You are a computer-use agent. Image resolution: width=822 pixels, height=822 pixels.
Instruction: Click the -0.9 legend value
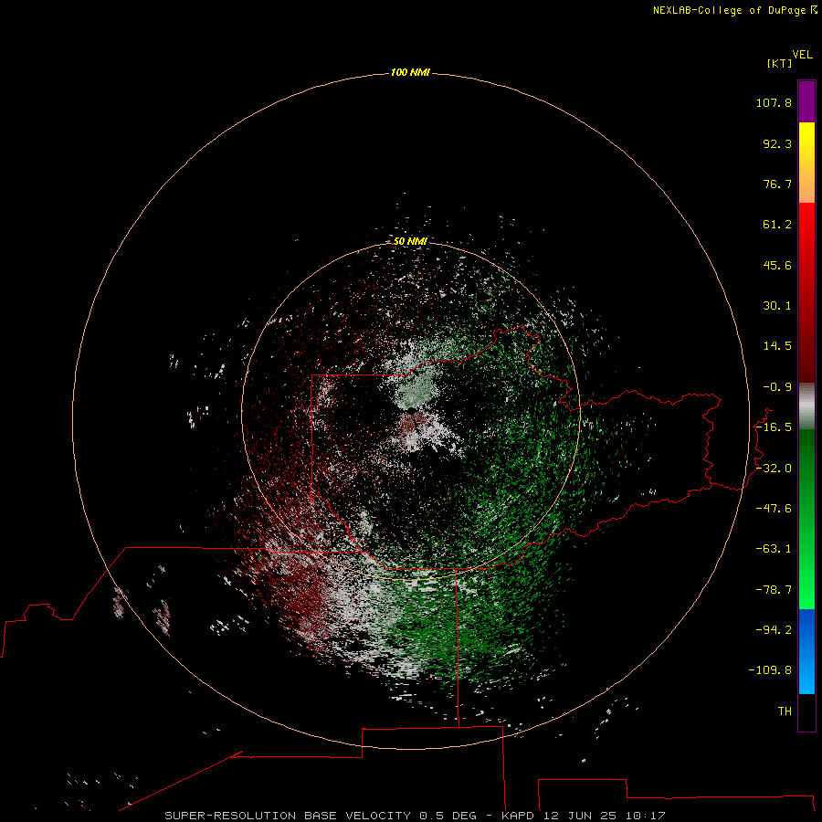[x=777, y=387]
